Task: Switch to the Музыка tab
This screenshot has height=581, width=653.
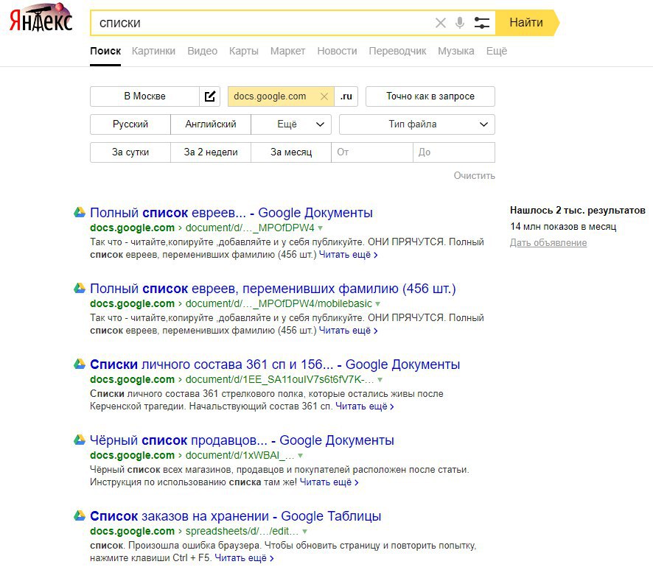Action: 455,52
